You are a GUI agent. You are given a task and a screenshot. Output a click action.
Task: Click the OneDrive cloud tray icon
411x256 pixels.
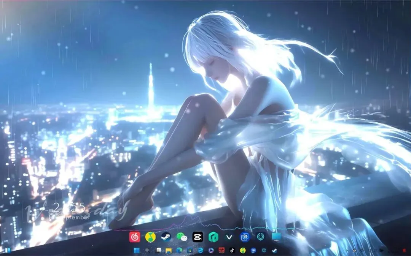(354, 251)
